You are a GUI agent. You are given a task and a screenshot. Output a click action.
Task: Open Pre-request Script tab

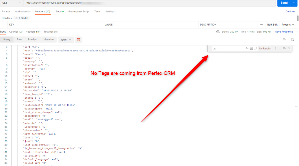point(79,11)
